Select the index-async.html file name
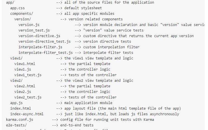 (x=27, y=114)
